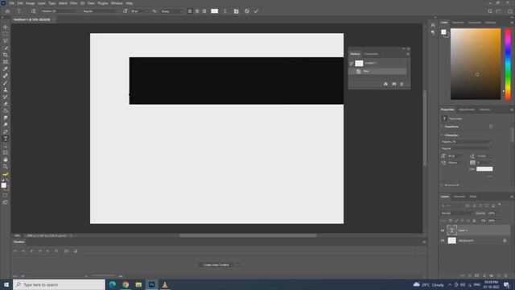
Task: Center align the text
Action: 197,11
